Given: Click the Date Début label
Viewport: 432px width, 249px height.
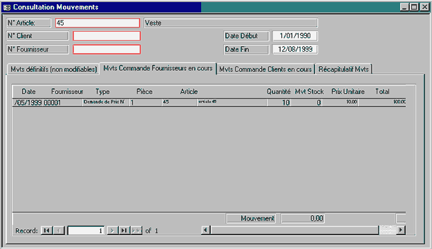Looking at the screenshot, I should pyautogui.click(x=246, y=36).
